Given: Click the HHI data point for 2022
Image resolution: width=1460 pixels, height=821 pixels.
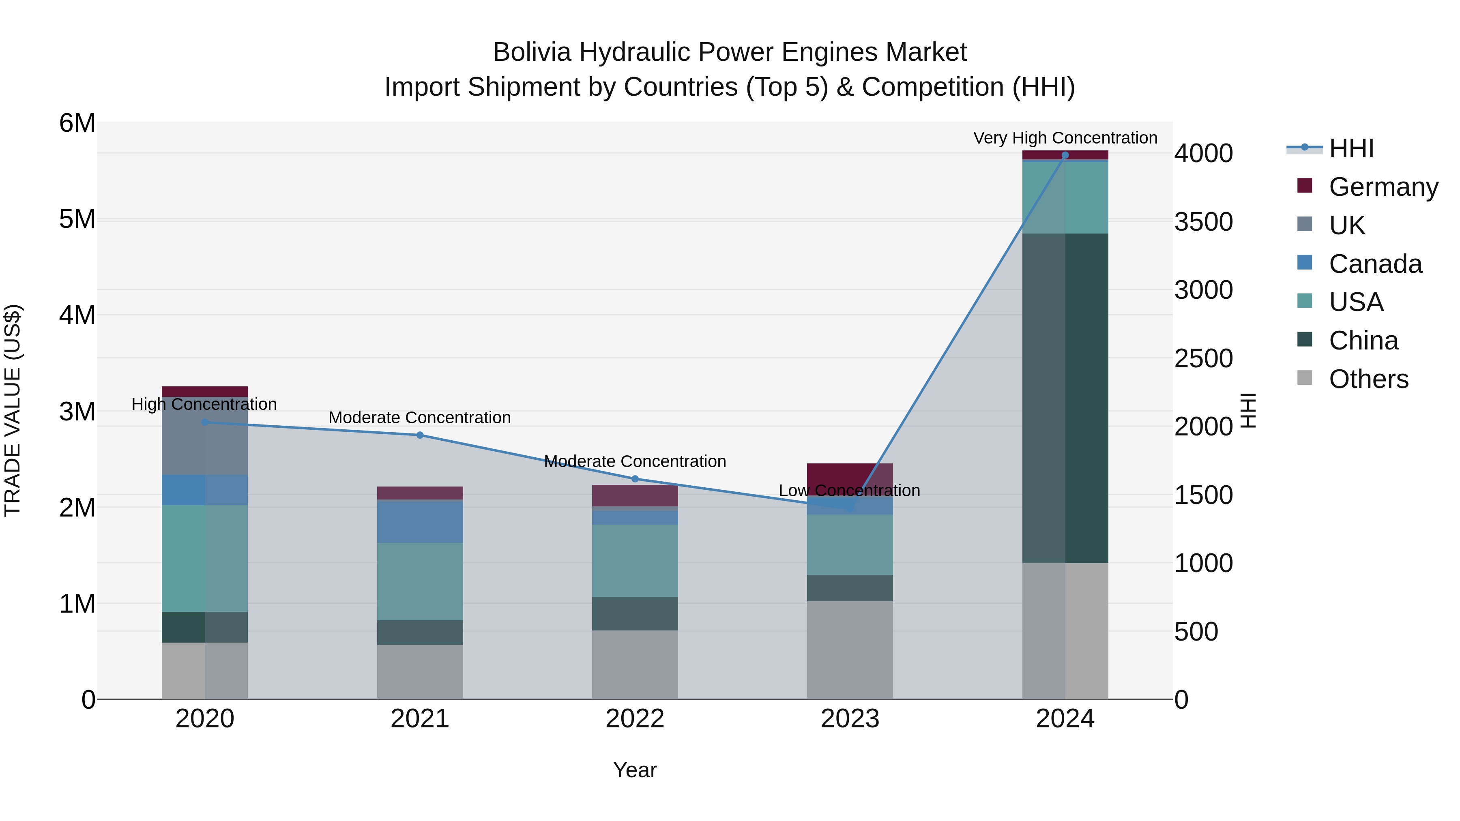Looking at the screenshot, I should [x=635, y=479].
